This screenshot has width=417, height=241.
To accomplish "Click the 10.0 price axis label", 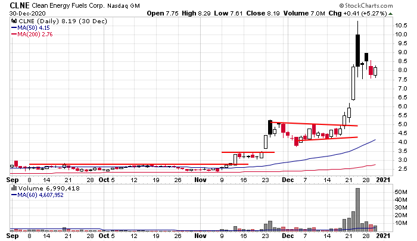I will pyautogui.click(x=401, y=35).
